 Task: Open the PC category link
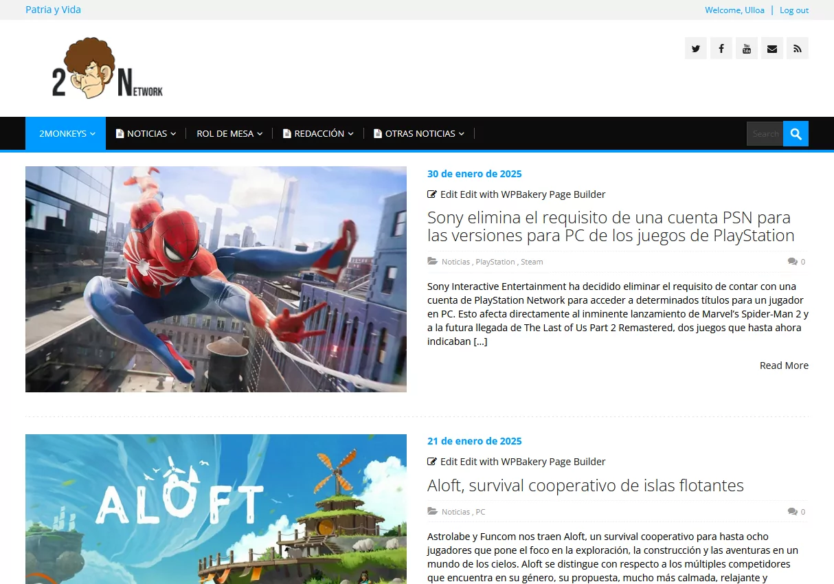480,512
